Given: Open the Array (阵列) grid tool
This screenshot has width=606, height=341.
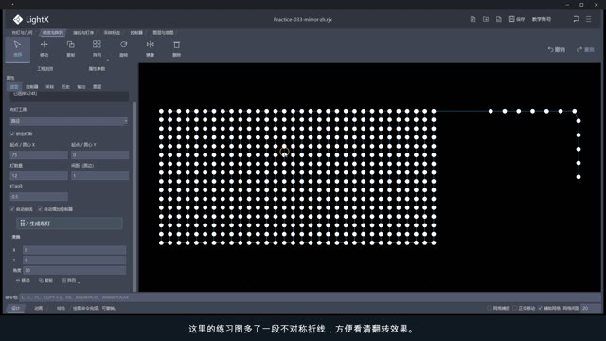Looking at the screenshot, I should point(97,48).
